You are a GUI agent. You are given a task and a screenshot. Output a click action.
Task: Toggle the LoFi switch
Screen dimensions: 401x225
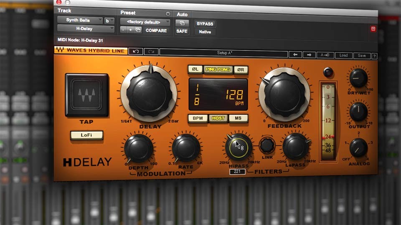pyautogui.click(x=87, y=135)
